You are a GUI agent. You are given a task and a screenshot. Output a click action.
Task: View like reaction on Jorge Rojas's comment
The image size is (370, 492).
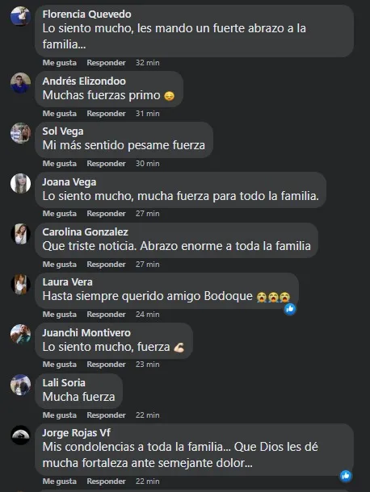346,476
